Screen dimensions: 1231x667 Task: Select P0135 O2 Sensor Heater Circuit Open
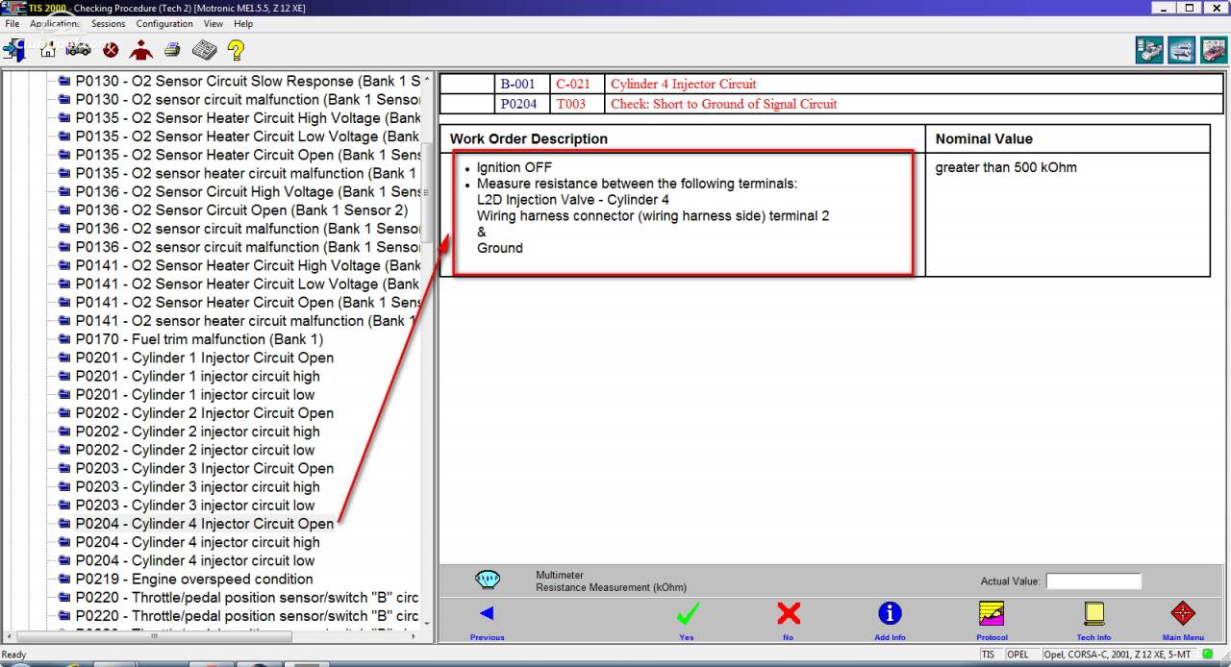pyautogui.click(x=248, y=155)
